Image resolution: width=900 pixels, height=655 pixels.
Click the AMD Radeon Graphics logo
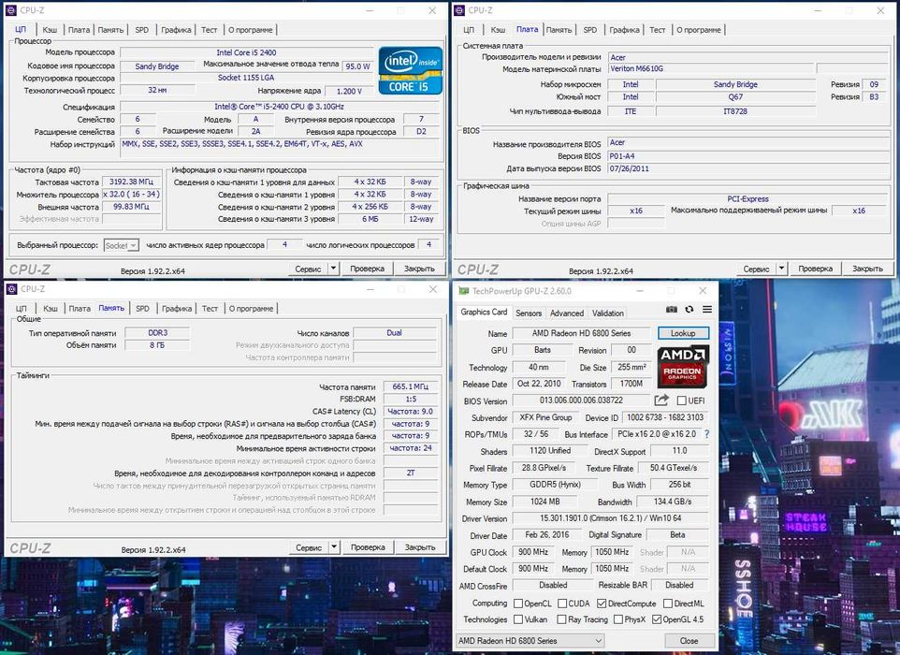point(682,366)
